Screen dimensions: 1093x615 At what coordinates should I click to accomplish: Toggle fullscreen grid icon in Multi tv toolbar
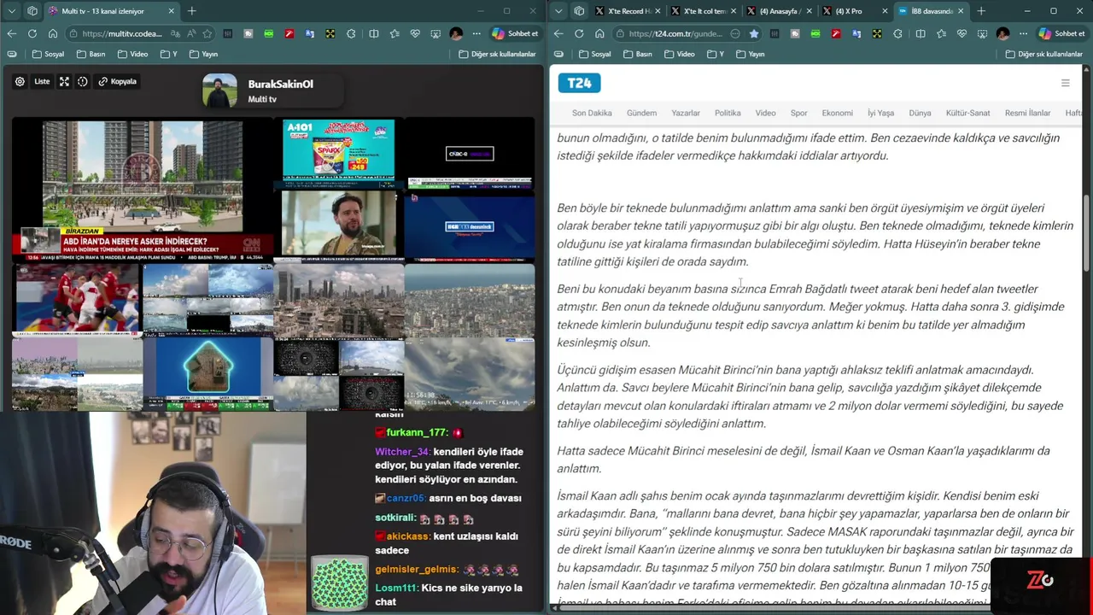point(64,81)
